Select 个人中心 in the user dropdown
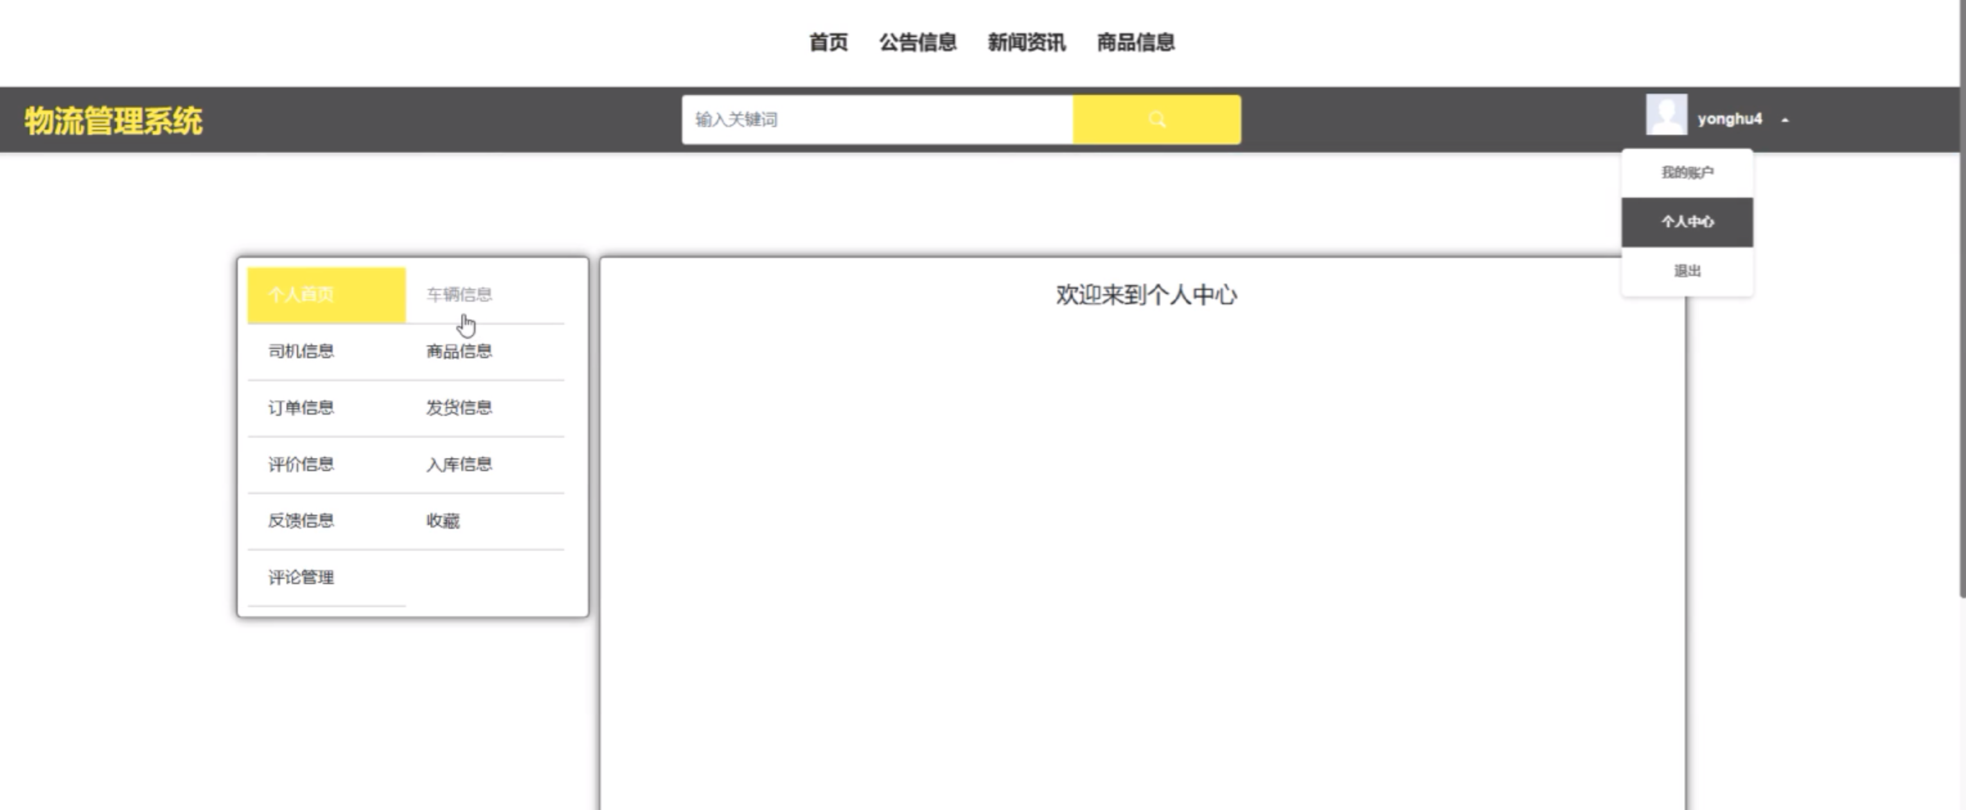The height and width of the screenshot is (810, 1966). pos(1687,222)
